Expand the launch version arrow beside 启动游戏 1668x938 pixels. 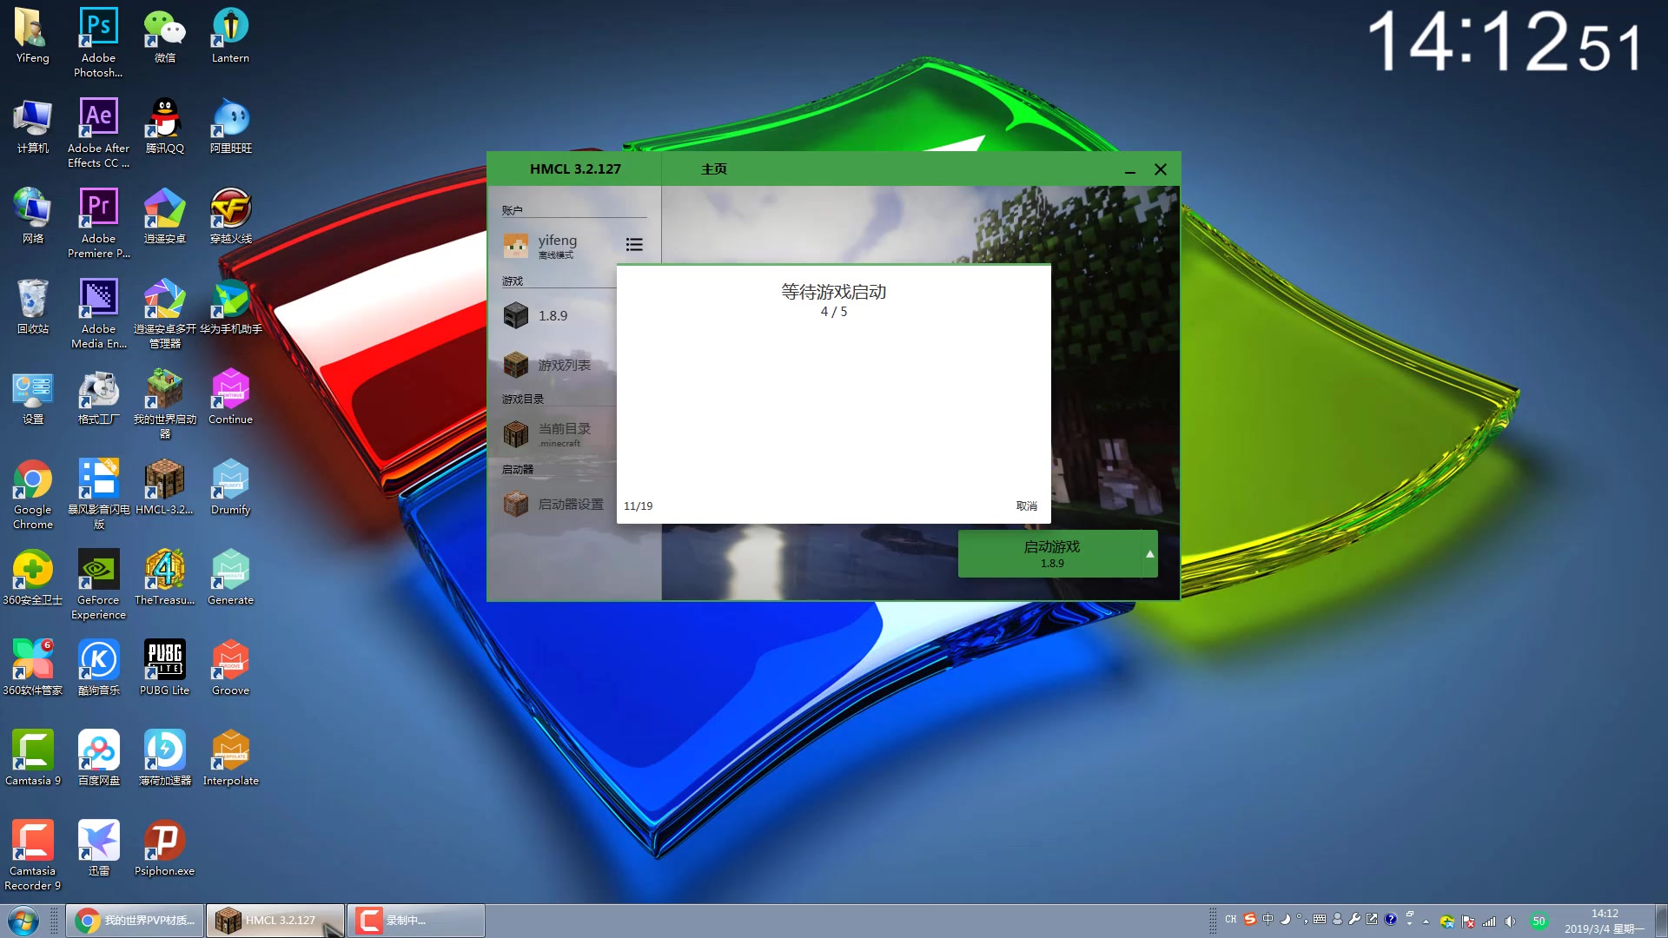[x=1149, y=554]
